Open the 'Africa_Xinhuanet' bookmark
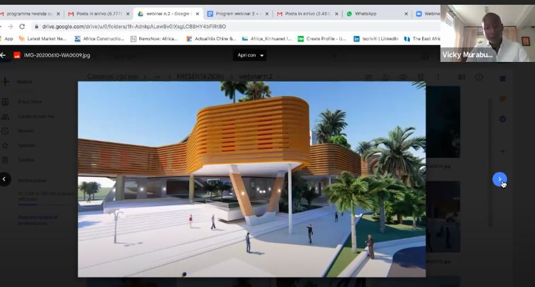535x287 pixels. [266, 39]
